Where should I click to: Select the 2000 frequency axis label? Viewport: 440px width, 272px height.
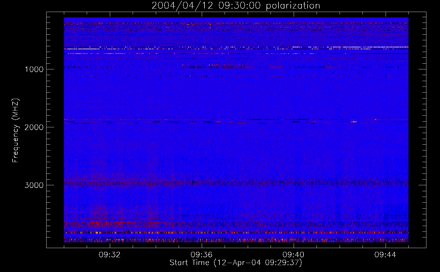34,127
